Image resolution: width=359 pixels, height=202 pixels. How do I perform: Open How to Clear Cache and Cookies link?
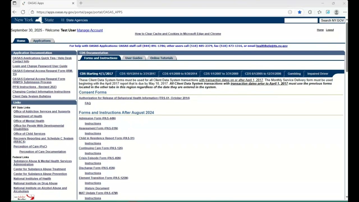[178, 34]
